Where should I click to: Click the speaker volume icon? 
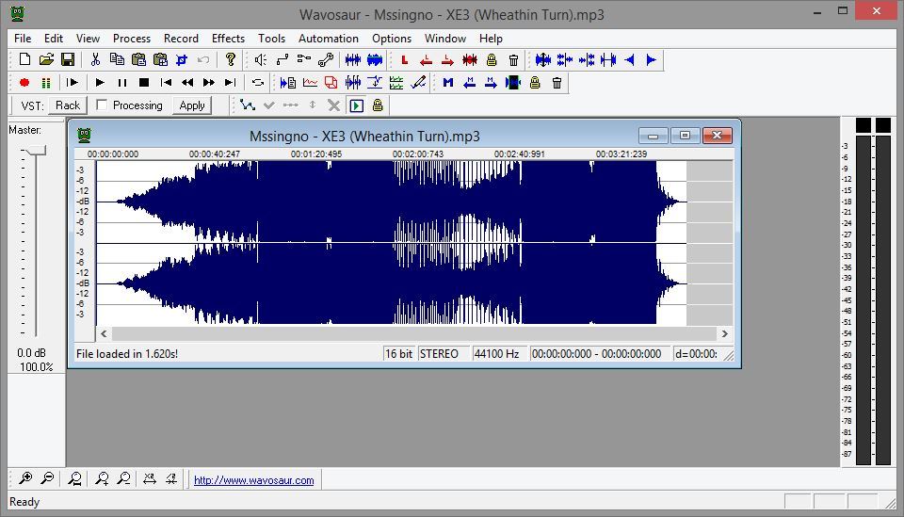pos(261,59)
